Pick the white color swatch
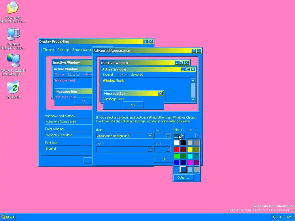The image size is (295, 221). 177,143
